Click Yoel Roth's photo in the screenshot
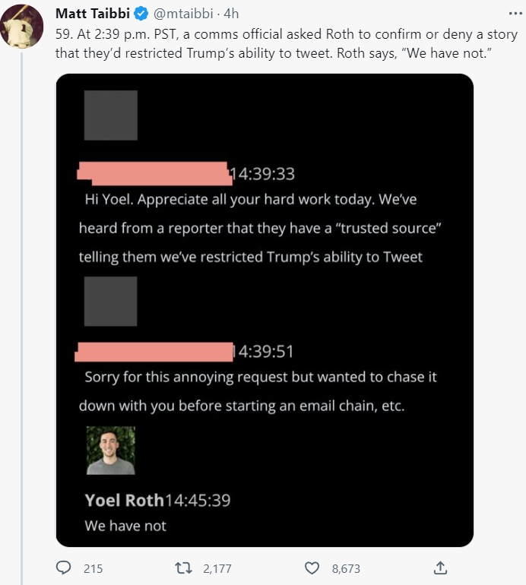The width and height of the screenshot is (526, 585). [111, 451]
